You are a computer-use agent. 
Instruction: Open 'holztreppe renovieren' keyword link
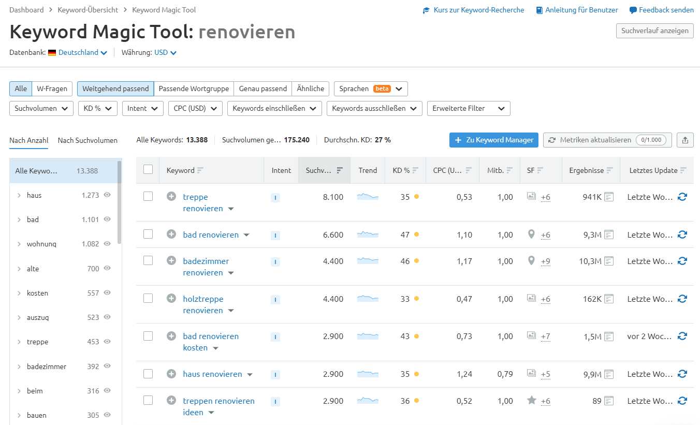pos(203,304)
